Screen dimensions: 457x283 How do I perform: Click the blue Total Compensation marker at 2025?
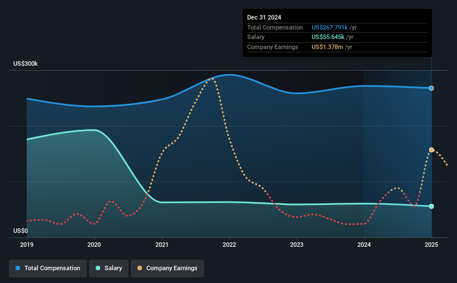pyautogui.click(x=431, y=88)
